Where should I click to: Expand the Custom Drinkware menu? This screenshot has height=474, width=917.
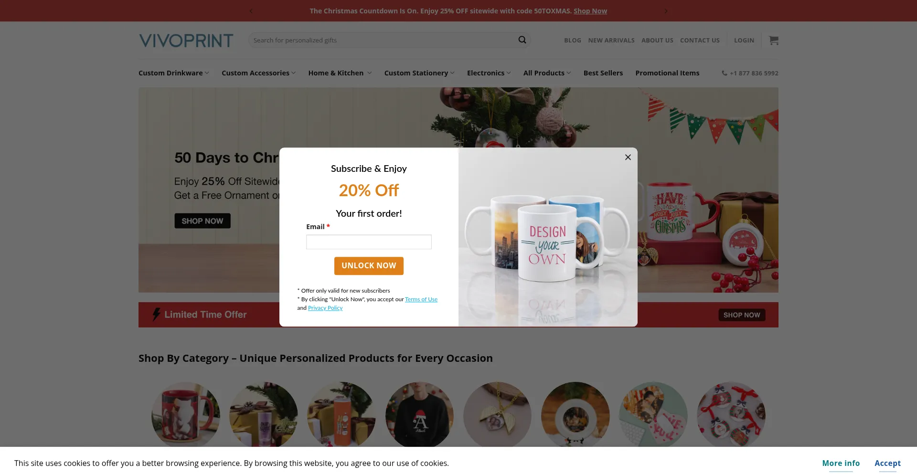(x=174, y=73)
